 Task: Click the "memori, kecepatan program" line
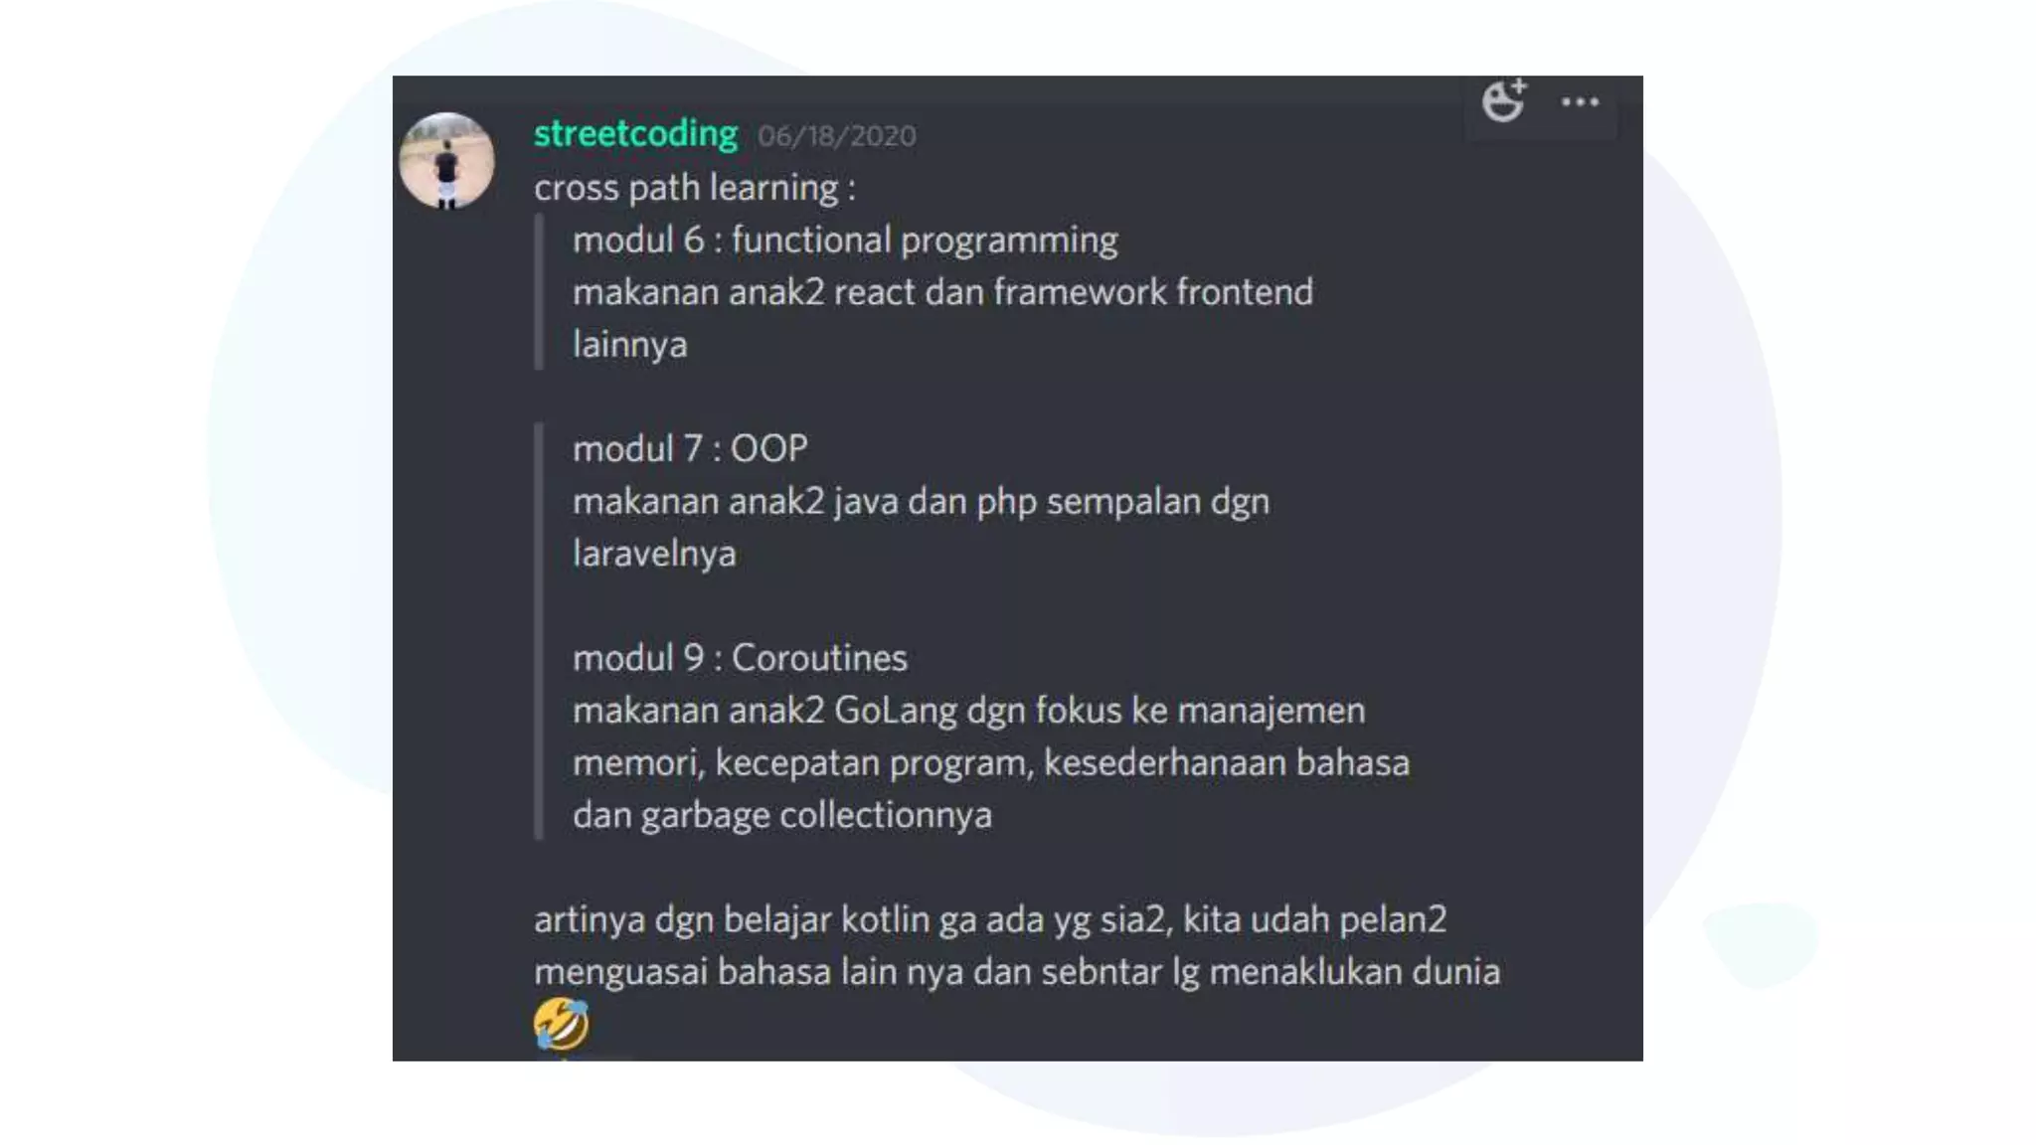[x=991, y=763]
